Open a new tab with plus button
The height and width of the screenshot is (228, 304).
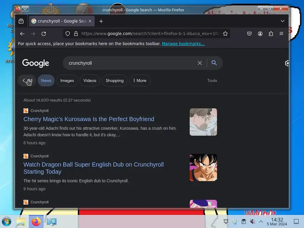click(101, 21)
